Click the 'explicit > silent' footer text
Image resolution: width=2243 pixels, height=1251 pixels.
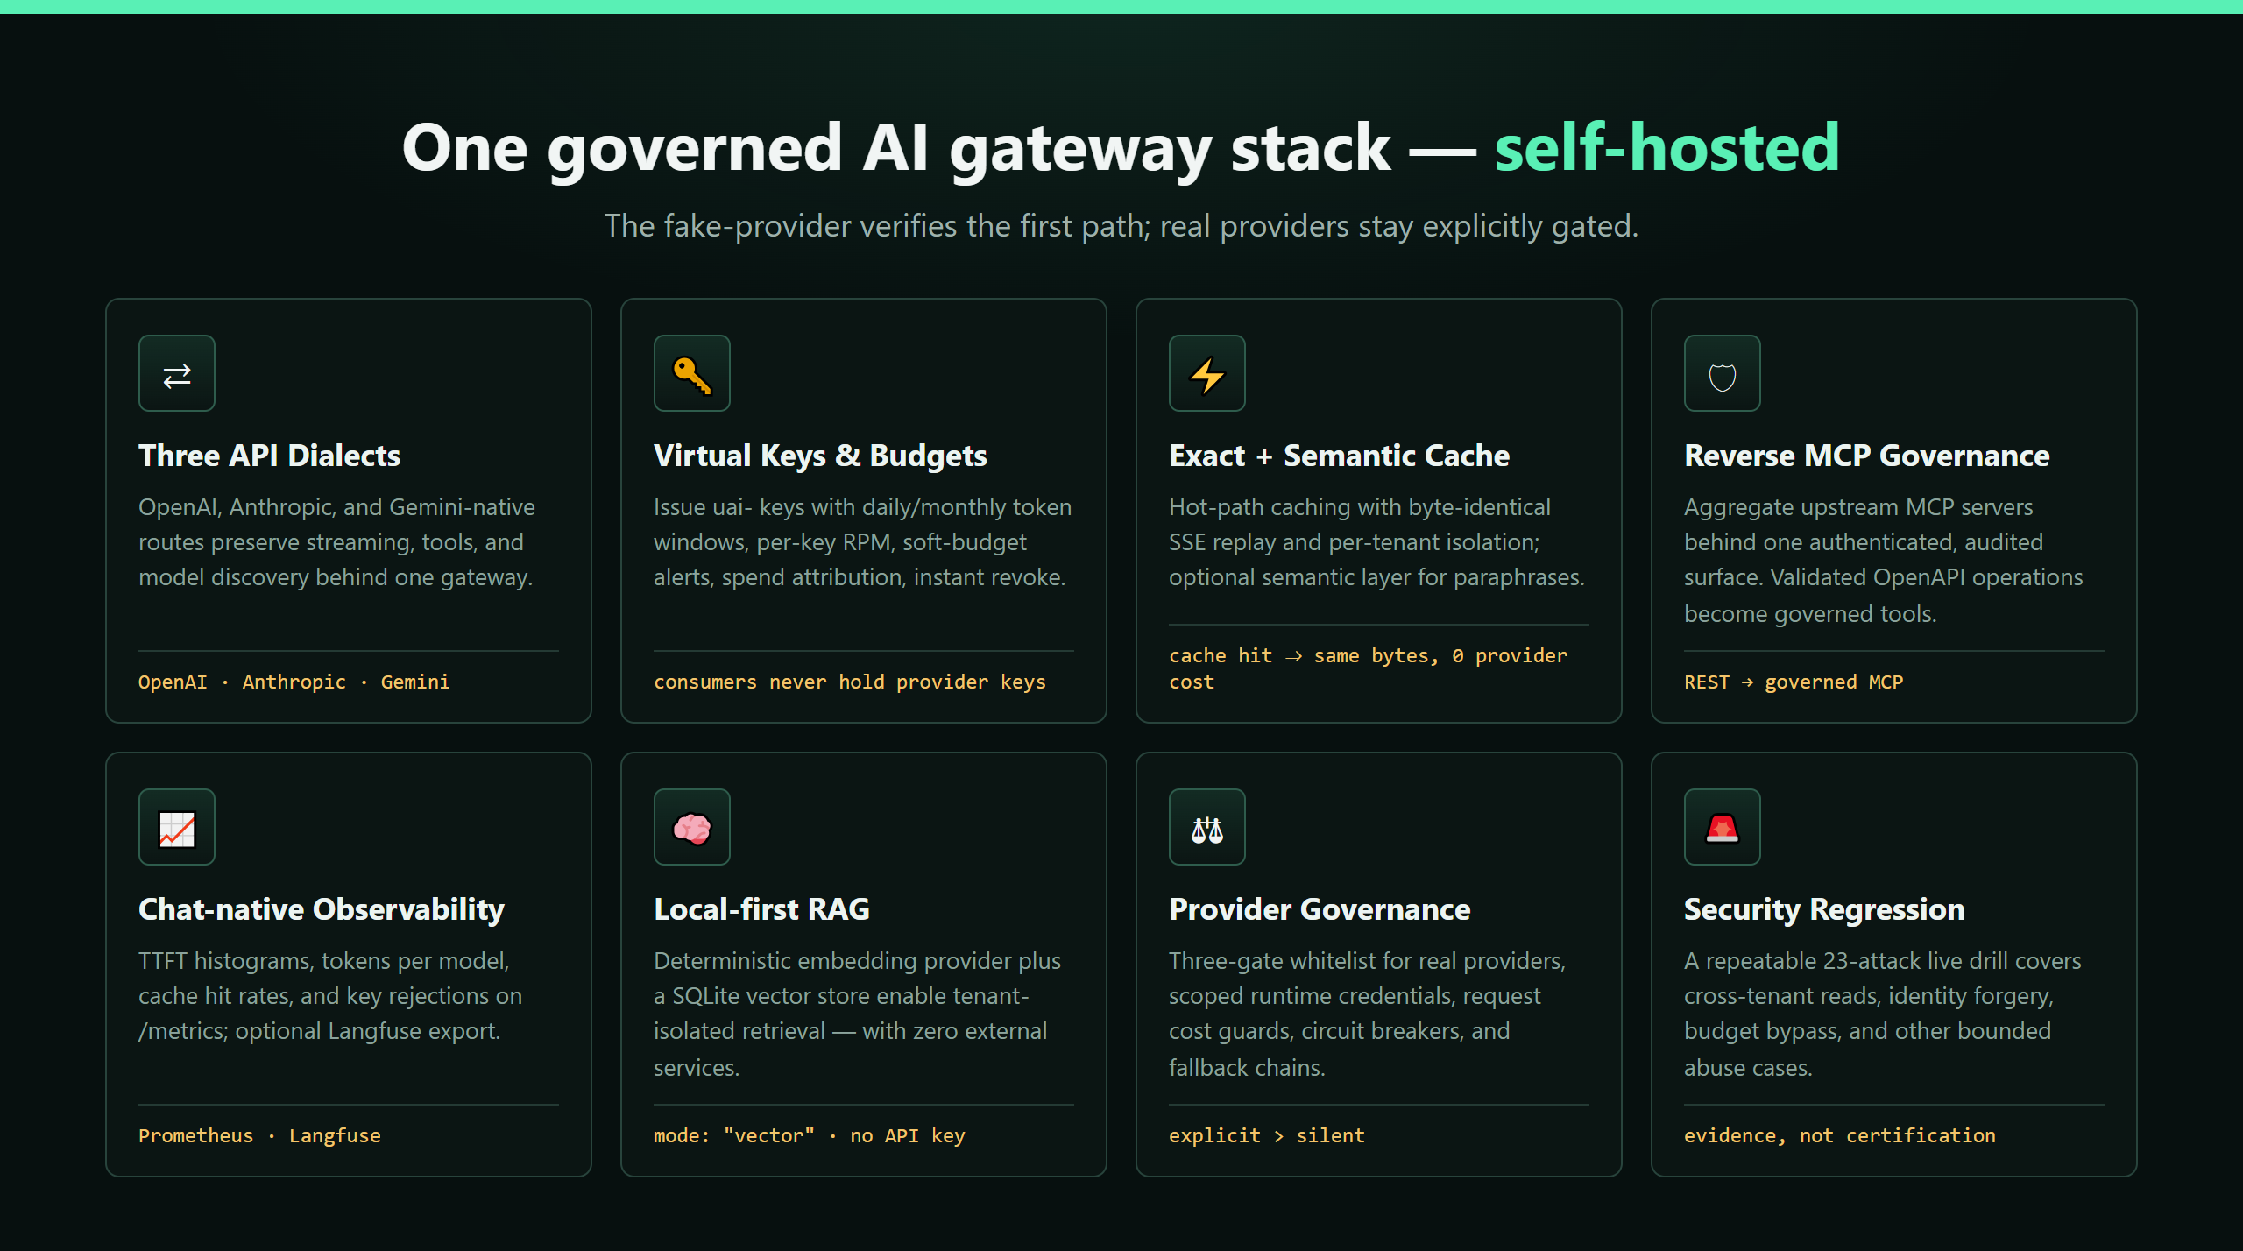click(x=1266, y=1135)
